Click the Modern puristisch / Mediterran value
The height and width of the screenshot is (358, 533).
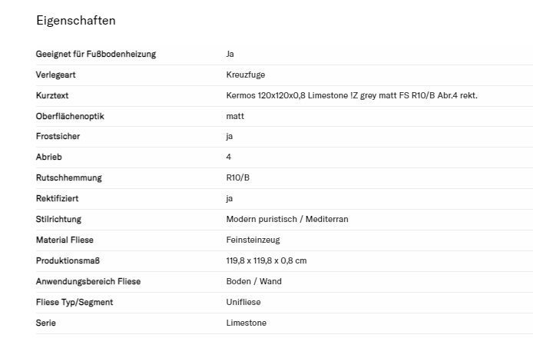coord(287,220)
